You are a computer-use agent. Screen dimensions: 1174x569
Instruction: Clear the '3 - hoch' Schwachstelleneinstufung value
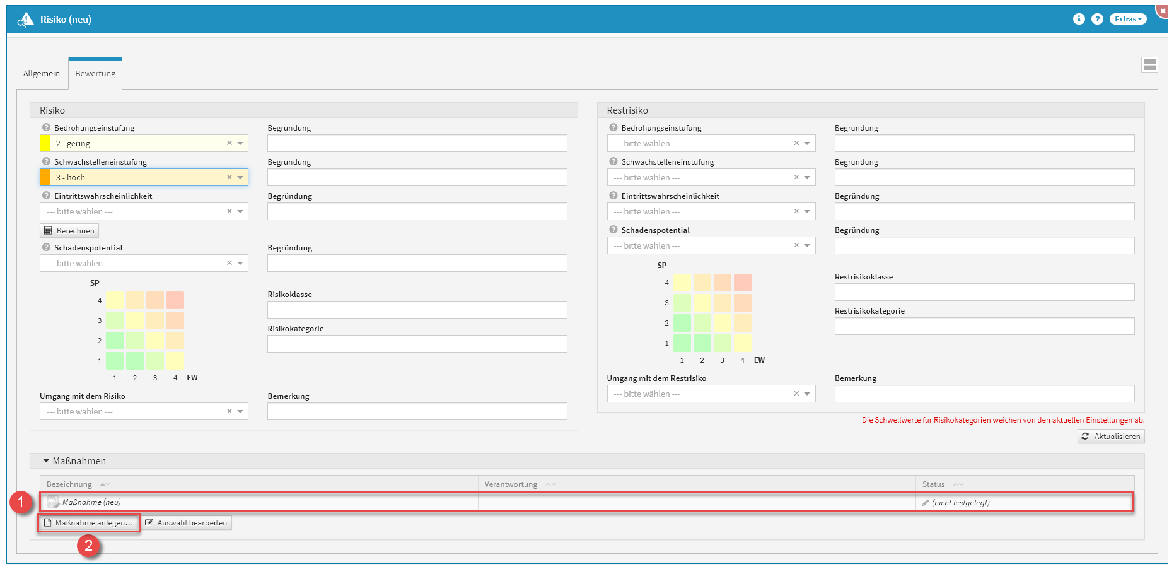[x=230, y=177]
